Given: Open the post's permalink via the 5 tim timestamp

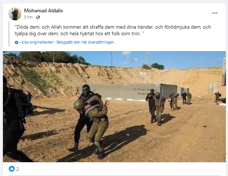Looking at the screenshot, I should 28,17.
